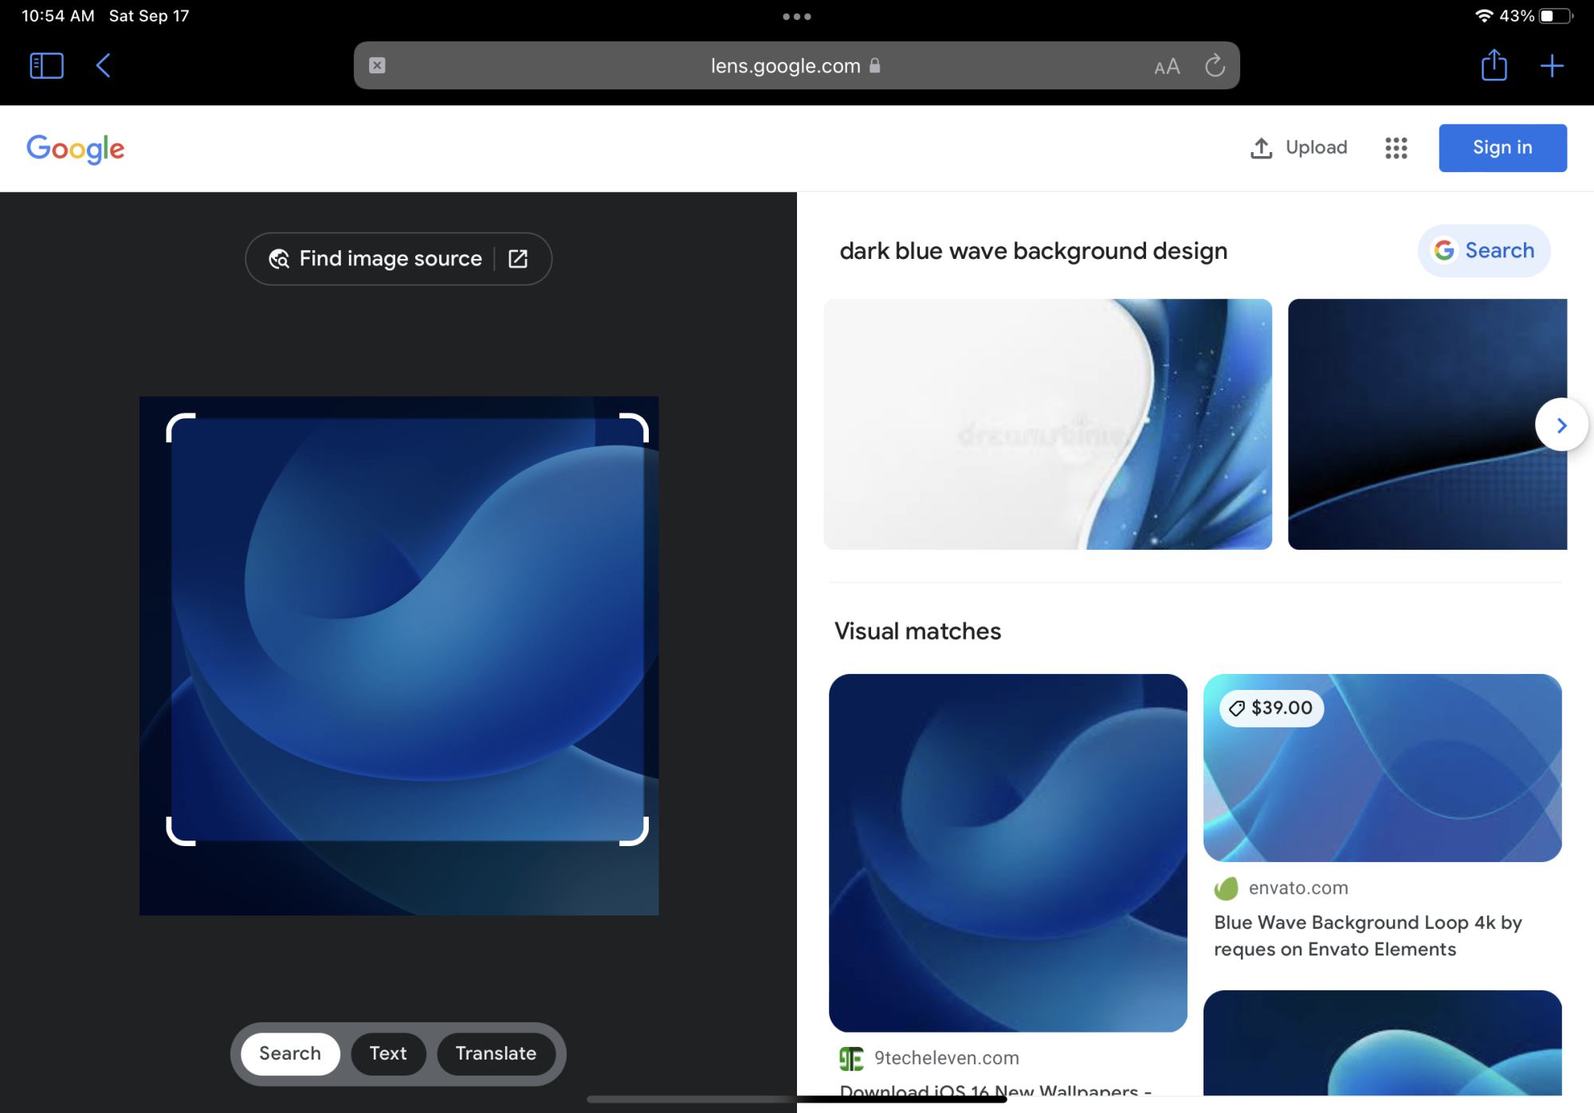The height and width of the screenshot is (1113, 1594).
Task: Click the AA reader format icon
Action: 1166,67
